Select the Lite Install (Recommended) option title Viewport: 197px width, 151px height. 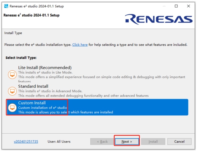coord(45,68)
